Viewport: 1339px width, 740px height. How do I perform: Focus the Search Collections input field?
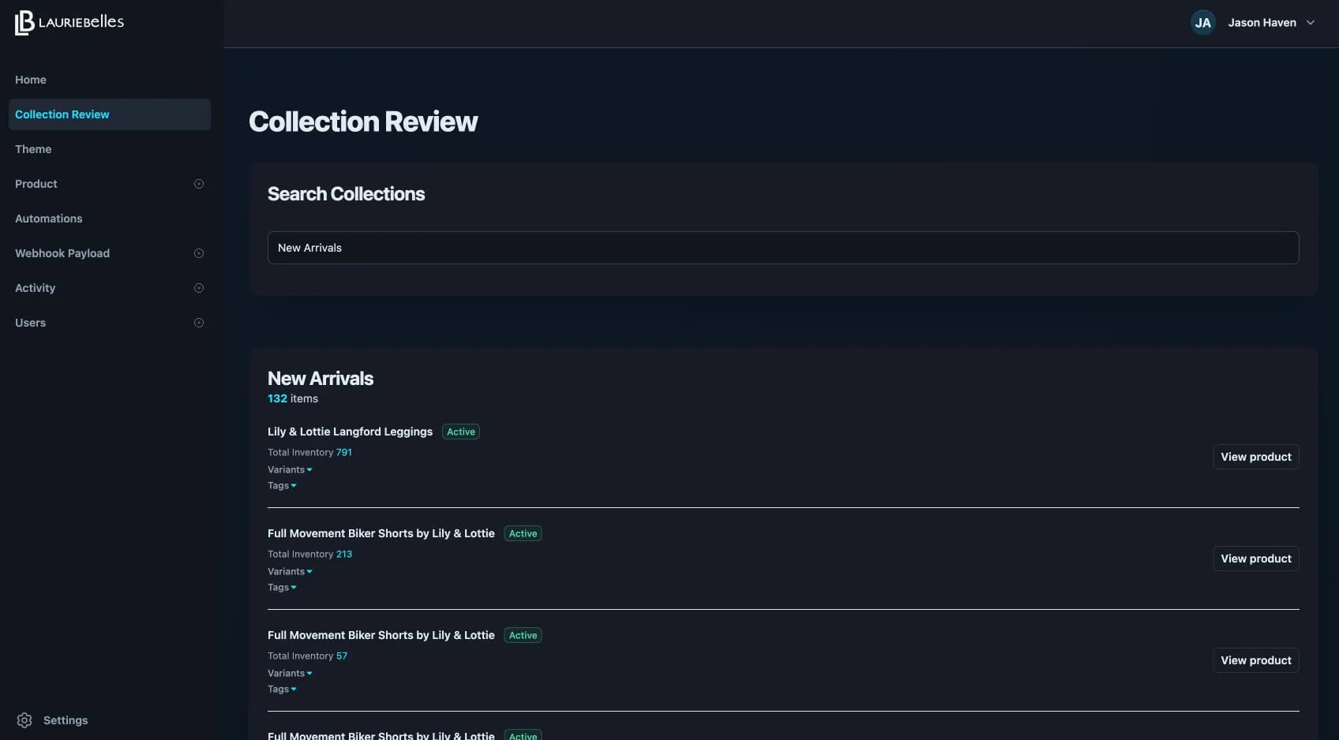[783, 248]
